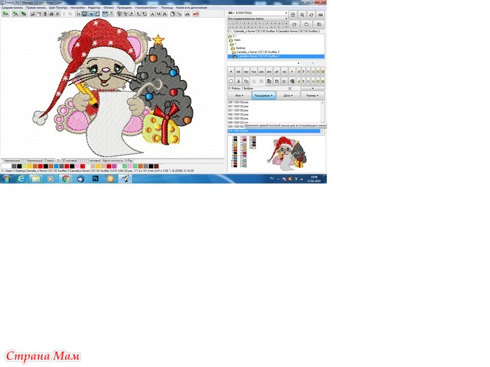Open the Настройки menu

77,7
